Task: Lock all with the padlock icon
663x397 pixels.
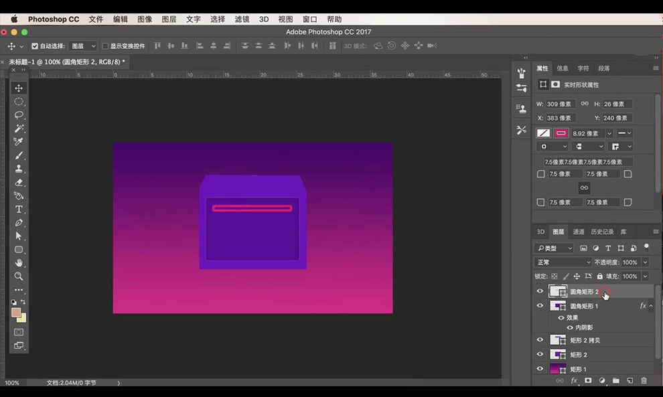Action: 599,276
